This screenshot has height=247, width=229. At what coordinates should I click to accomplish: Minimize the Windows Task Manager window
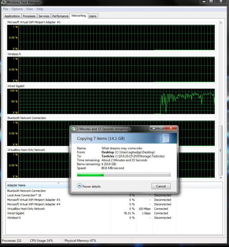pos(204,1)
